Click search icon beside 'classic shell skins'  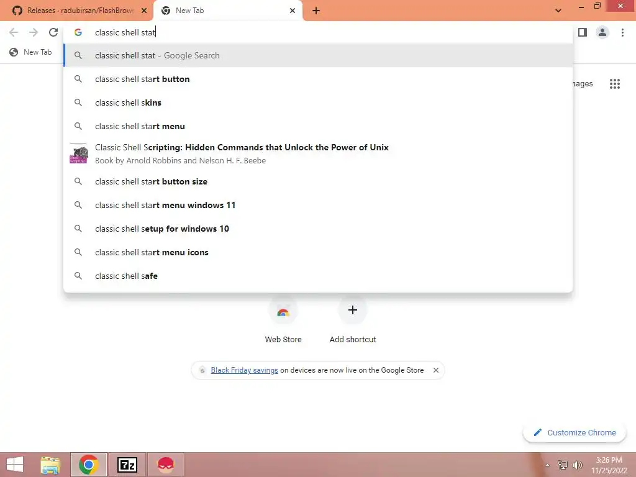[78, 102]
